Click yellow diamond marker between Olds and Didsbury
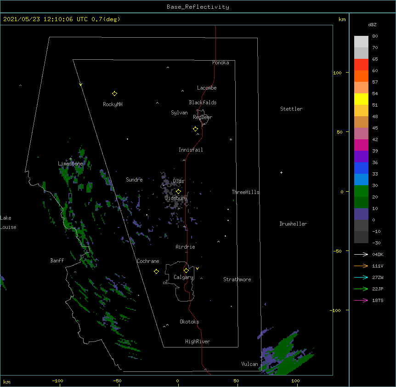Image resolution: width=396 pixels, height=387 pixels. pos(178,192)
